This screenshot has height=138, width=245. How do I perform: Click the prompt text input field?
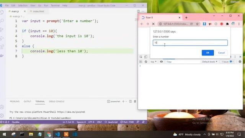[x=190, y=43]
